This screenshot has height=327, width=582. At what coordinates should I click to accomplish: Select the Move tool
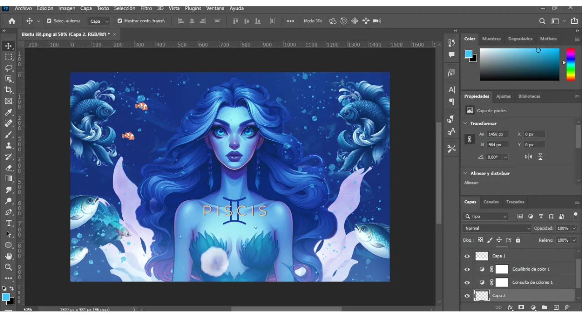[x=9, y=46]
